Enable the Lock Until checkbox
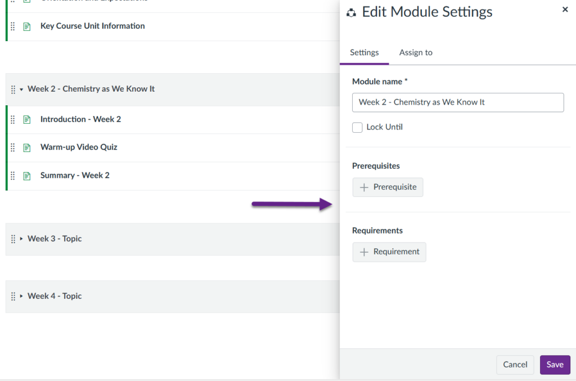 357,127
